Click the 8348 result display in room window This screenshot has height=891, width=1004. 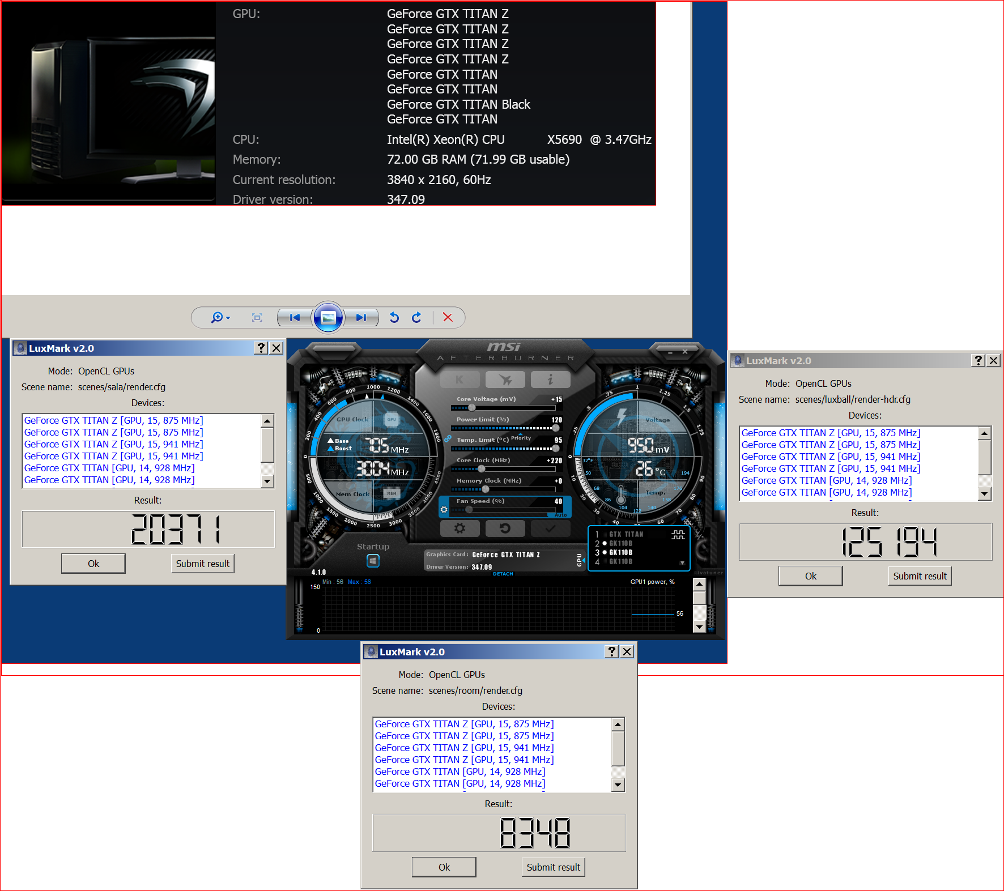tap(499, 833)
